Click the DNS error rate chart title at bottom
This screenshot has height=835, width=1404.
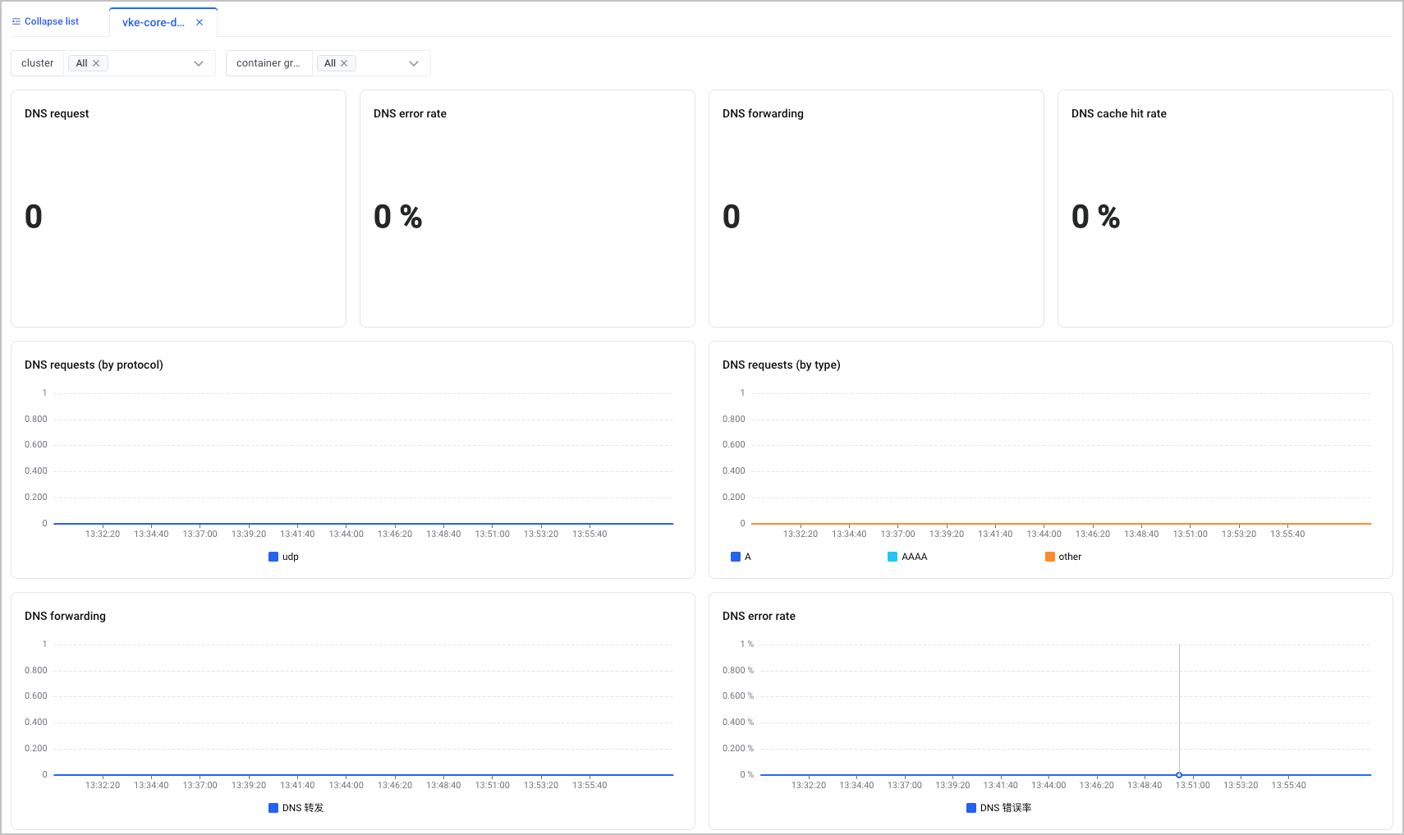click(759, 616)
